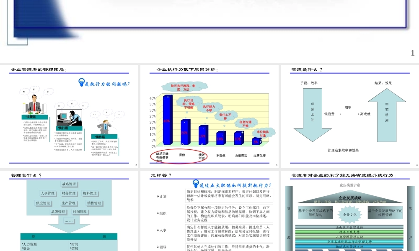The width and height of the screenshot is (419, 251).
Task: Select the 负效劳动 axis label
Action: (x=241, y=155)
